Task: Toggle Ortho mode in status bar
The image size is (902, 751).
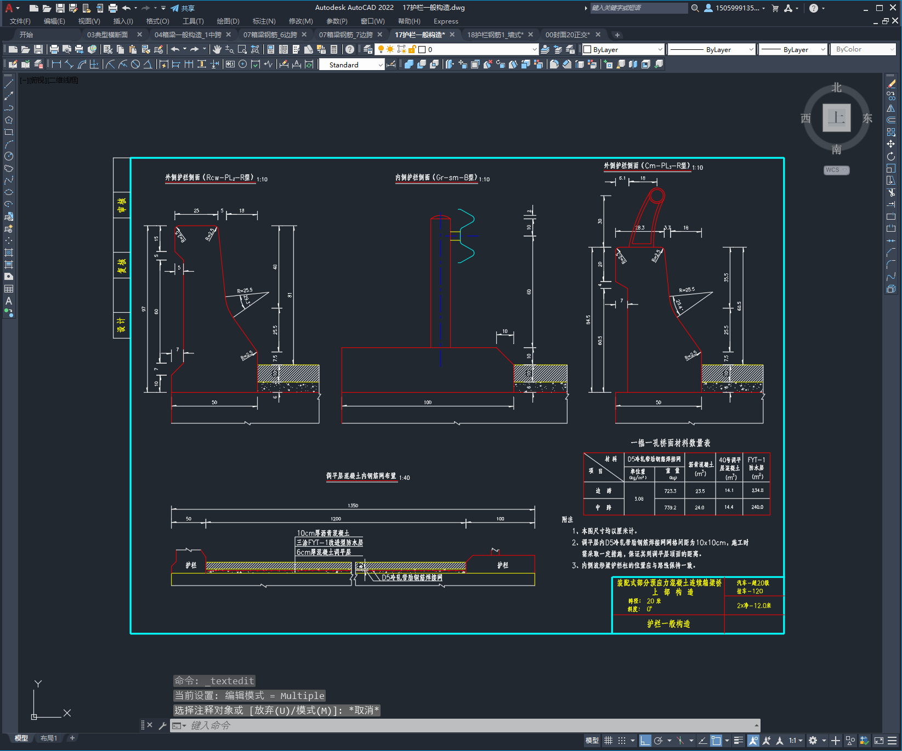Action: click(x=645, y=741)
